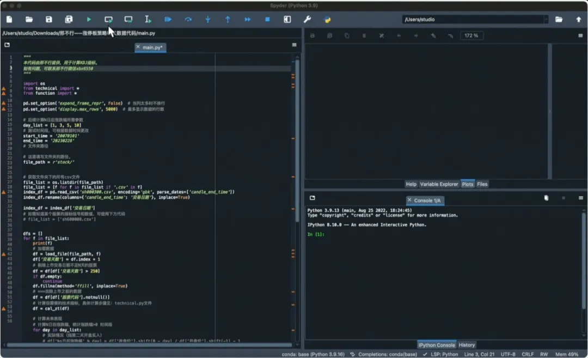The width and height of the screenshot is (588, 358).
Task: Click the RW permission indicator
Action: pos(544,354)
